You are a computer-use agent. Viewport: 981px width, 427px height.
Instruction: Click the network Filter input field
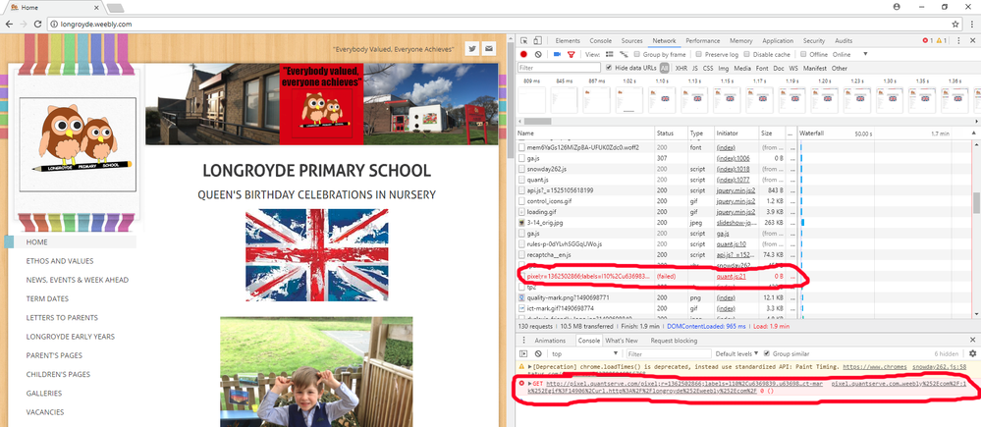[558, 68]
